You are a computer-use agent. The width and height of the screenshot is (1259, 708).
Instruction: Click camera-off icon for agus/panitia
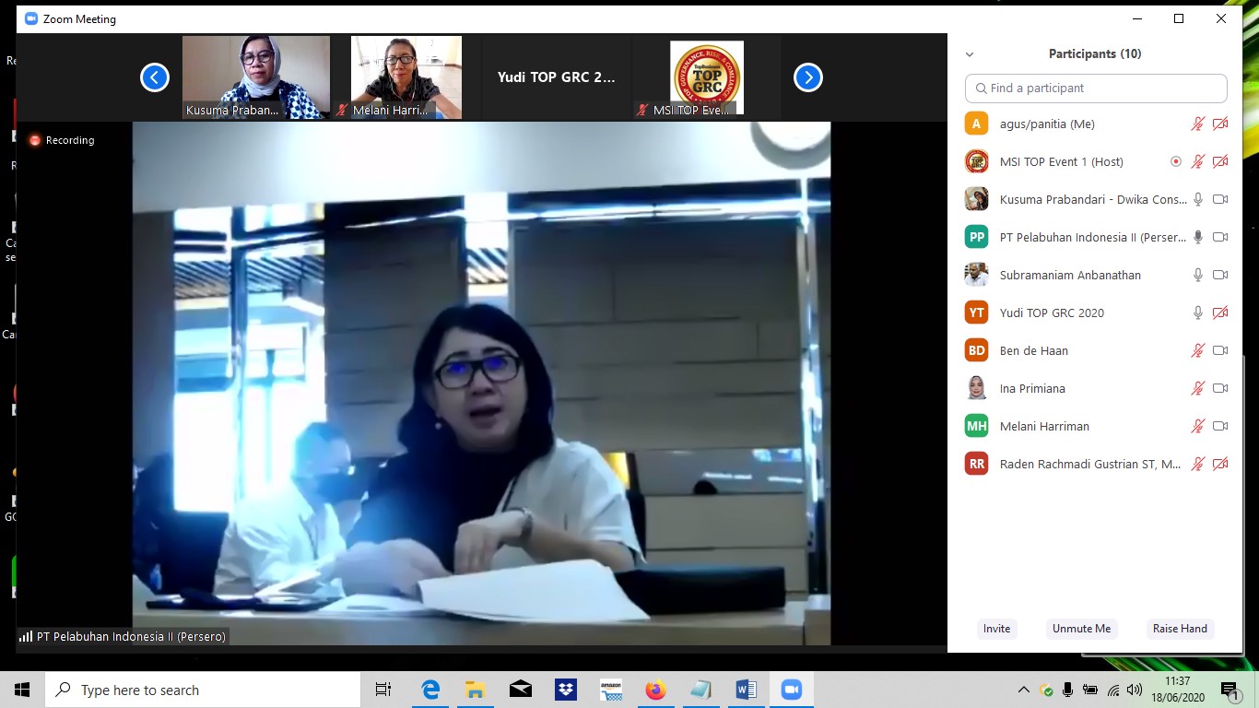(1220, 124)
